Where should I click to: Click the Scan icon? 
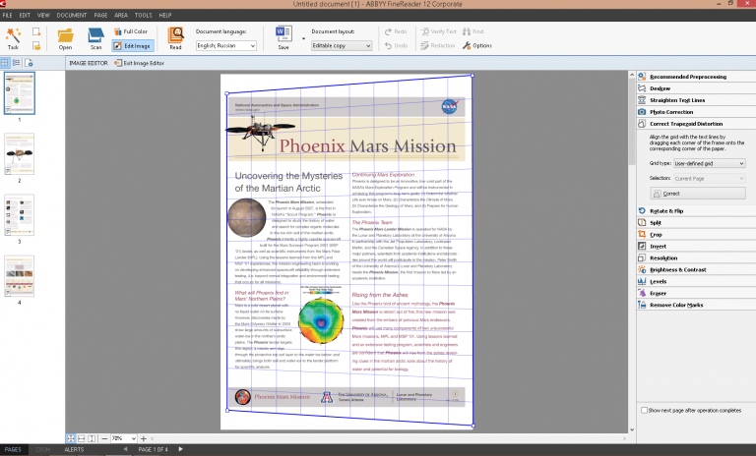[95, 38]
